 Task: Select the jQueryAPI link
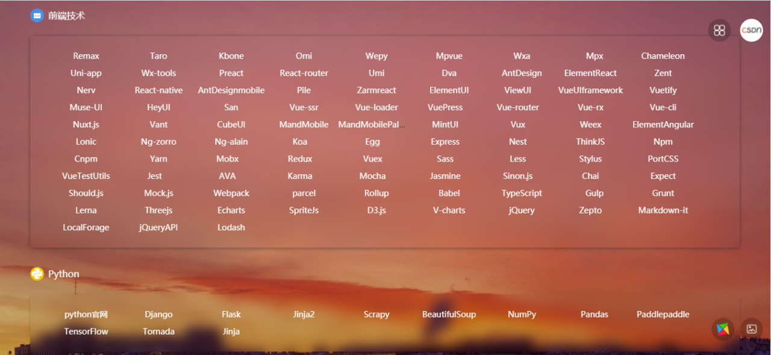tap(158, 228)
